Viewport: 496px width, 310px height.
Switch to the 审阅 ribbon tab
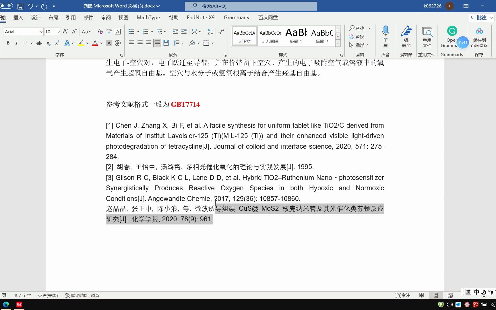coord(106,18)
